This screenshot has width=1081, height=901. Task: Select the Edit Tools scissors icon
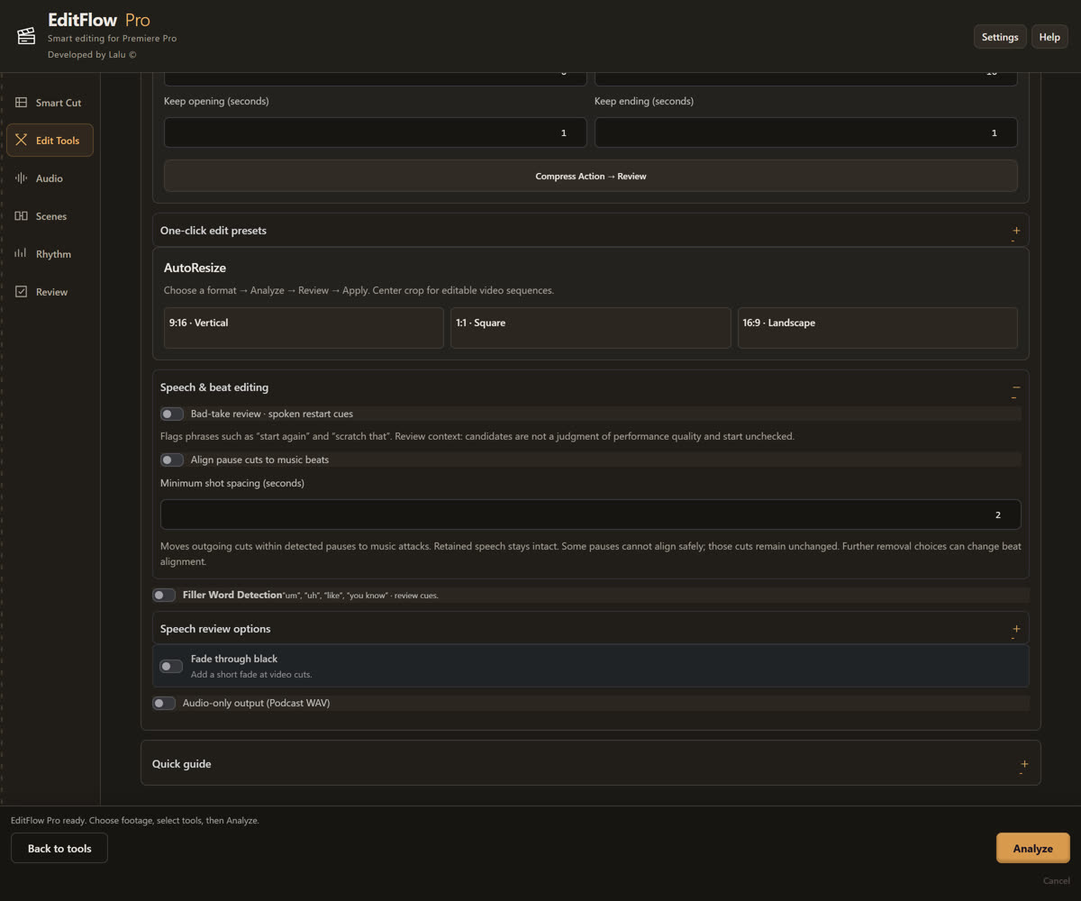click(x=21, y=141)
